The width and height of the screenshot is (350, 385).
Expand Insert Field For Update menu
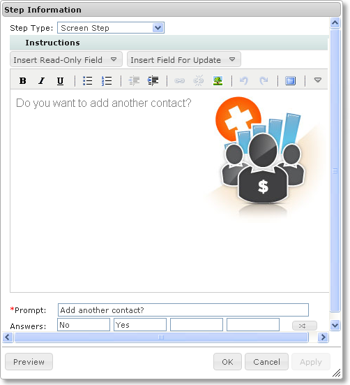pos(183,59)
